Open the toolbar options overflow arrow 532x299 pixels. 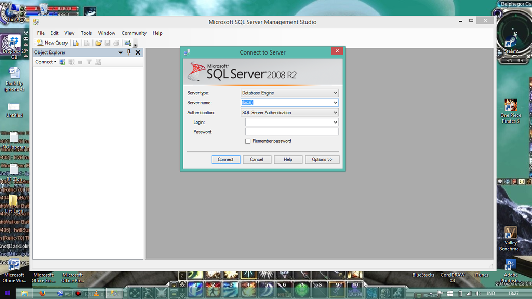click(x=135, y=45)
